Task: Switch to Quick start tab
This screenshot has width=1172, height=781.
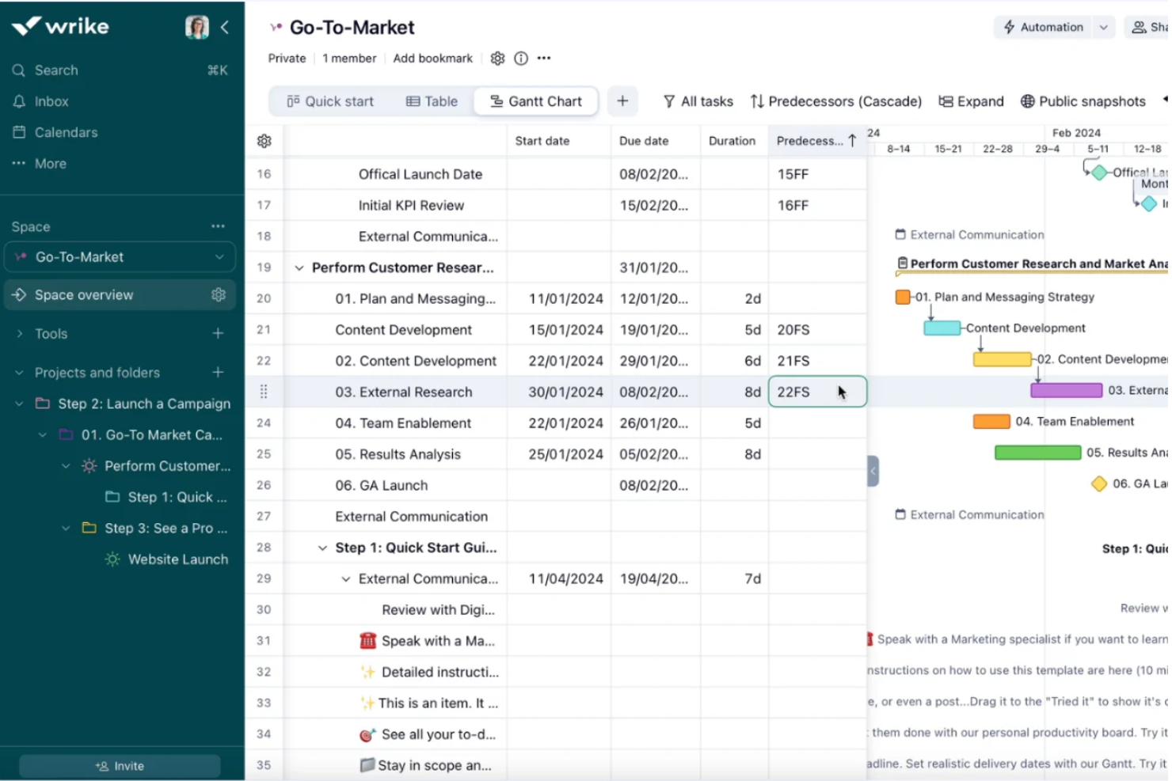Action: click(330, 101)
